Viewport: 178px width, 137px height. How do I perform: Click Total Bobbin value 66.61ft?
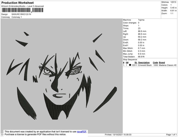click(x=141, y=57)
